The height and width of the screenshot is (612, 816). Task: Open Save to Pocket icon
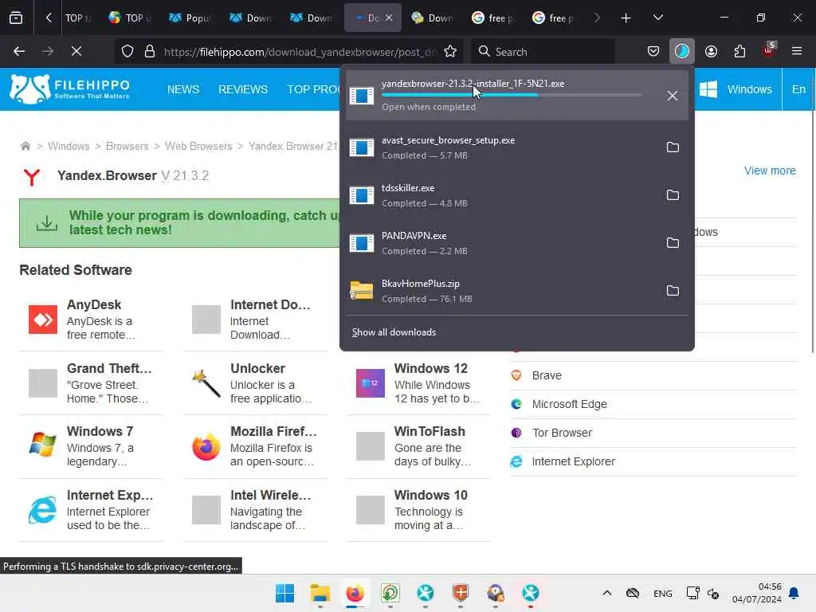(653, 51)
